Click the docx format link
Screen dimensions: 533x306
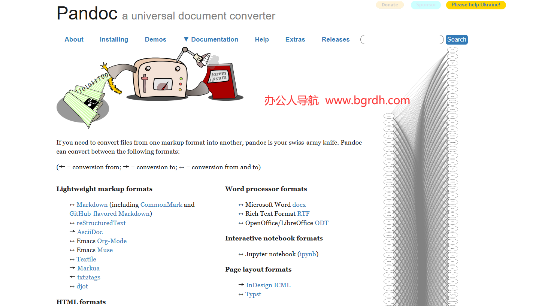coord(299,204)
